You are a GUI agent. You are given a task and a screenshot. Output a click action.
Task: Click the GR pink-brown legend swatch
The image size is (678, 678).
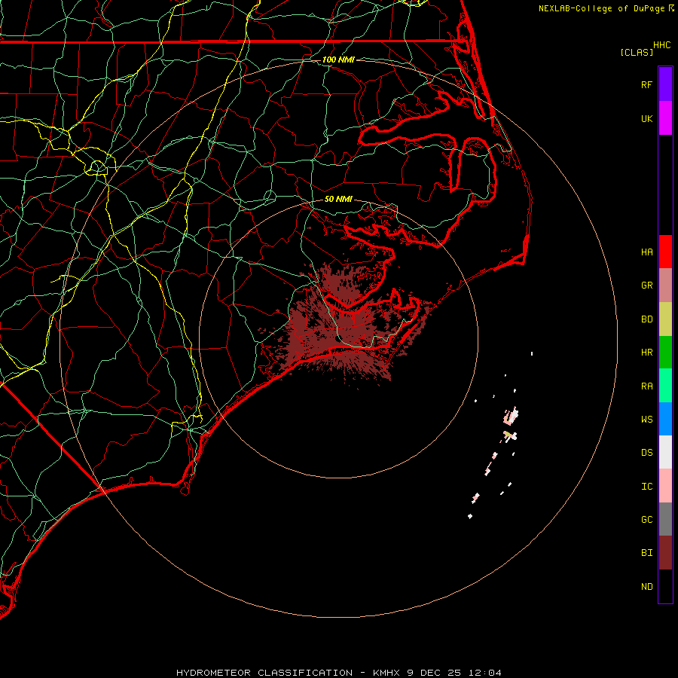(x=665, y=286)
